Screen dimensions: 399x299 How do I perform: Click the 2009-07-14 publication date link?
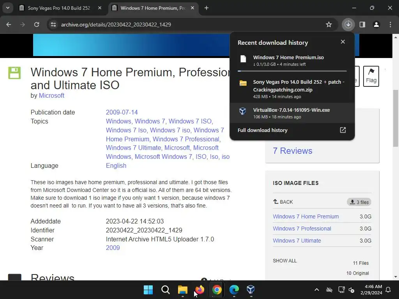122,113
